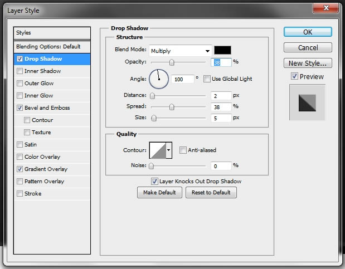
Task: Open the black shadow color swatch
Action: pyautogui.click(x=222, y=50)
